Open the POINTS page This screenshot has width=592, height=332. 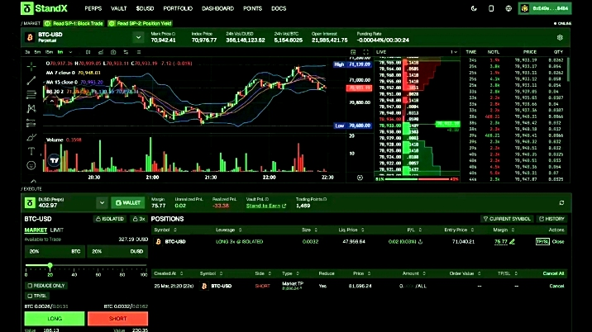[252, 8]
